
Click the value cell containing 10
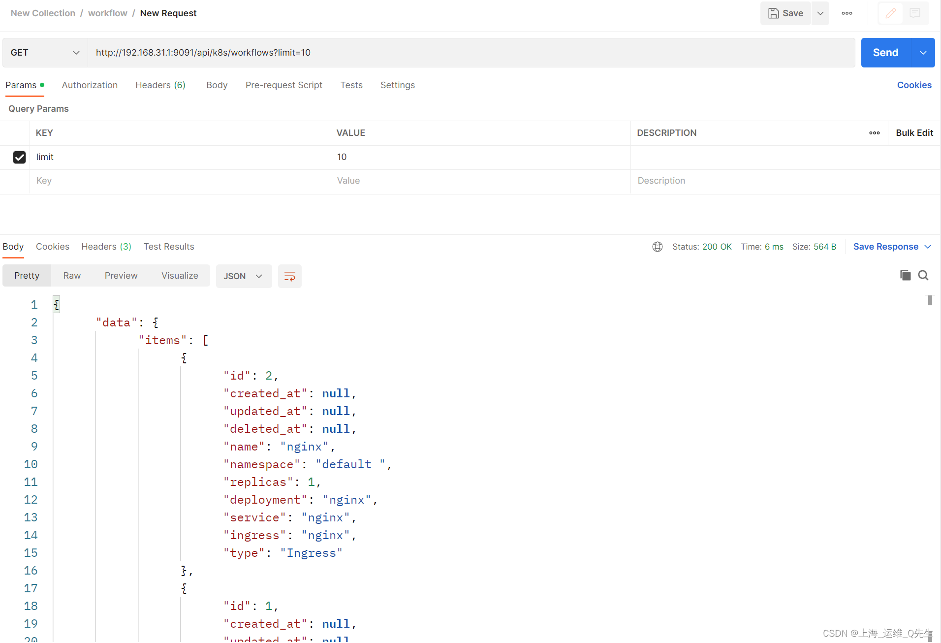click(x=480, y=157)
